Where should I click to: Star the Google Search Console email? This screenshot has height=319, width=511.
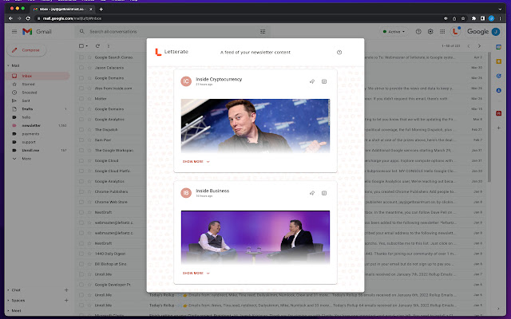click(x=89, y=57)
